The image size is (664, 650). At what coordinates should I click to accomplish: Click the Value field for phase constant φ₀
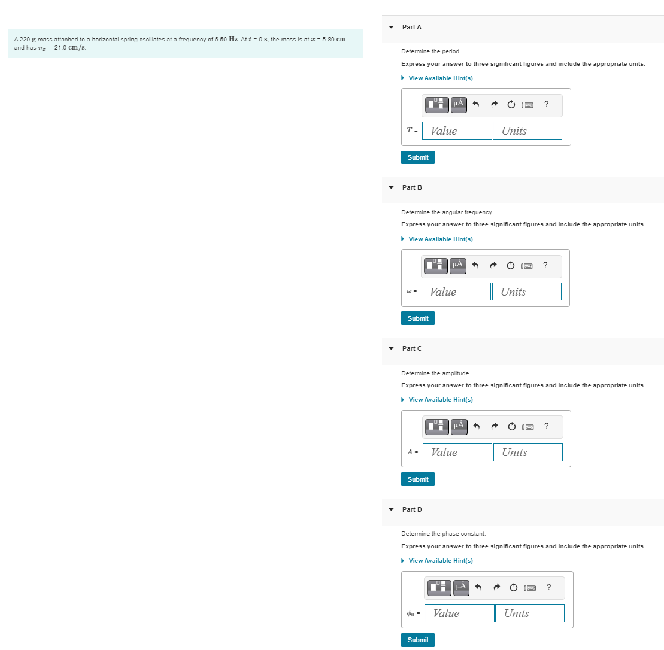click(x=459, y=613)
